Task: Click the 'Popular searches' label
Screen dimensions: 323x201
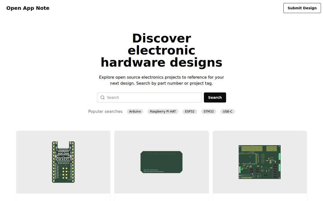Action: [105, 112]
